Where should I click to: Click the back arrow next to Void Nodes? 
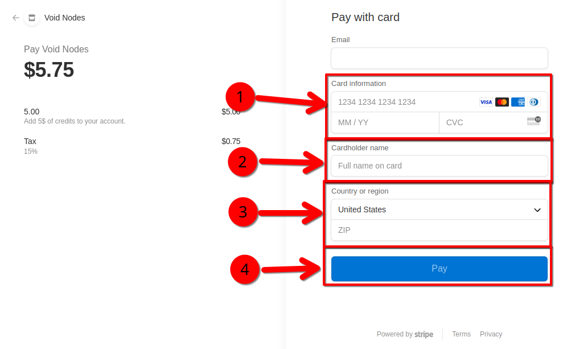click(x=16, y=18)
